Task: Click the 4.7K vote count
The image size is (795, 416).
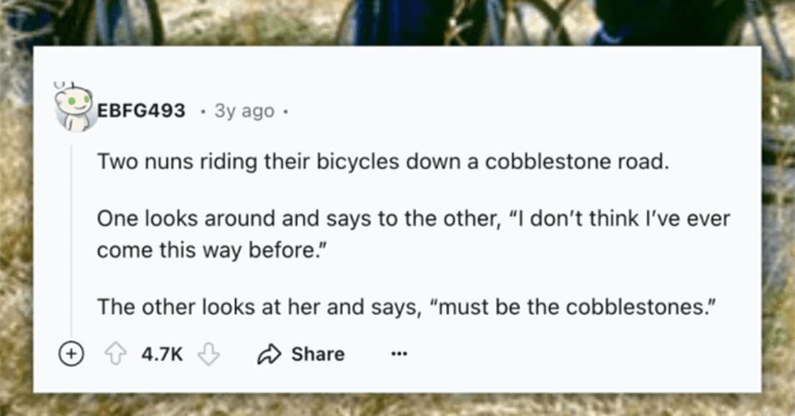Action: 162,354
